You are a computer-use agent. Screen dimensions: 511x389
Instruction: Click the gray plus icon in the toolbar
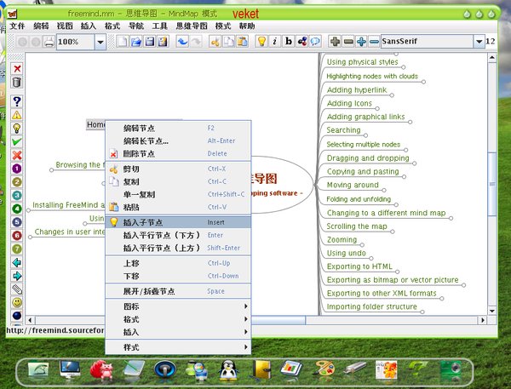point(335,42)
